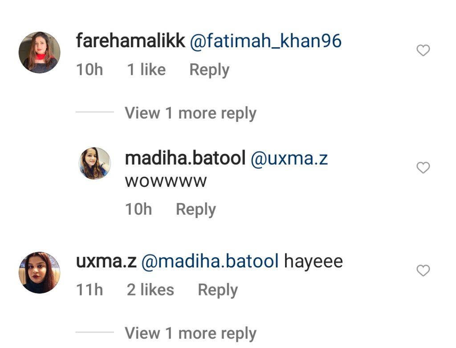Click the madiha.batool username
The height and width of the screenshot is (348, 456).
point(185,158)
